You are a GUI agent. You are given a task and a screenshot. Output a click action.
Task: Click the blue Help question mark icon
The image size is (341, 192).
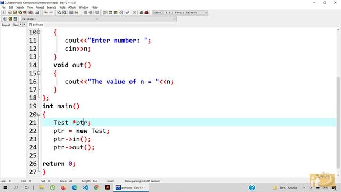pos(252,187)
